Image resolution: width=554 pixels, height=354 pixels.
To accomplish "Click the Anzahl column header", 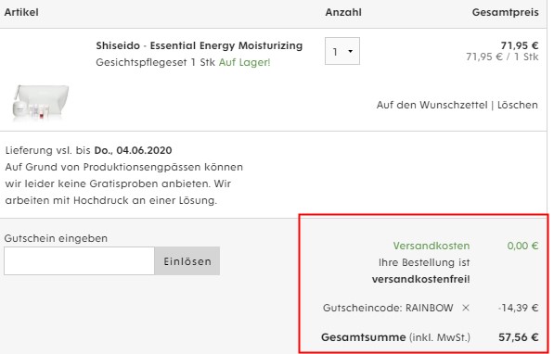I will pos(343,12).
